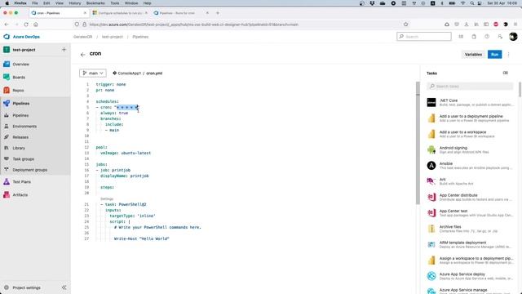Screen dimensions: 522x294
Task: Reload the page
Action: point(26,24)
